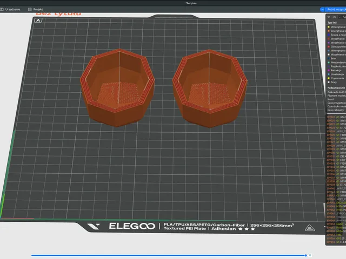Click the G-code line EXCLUDE in code panel

[336, 203]
